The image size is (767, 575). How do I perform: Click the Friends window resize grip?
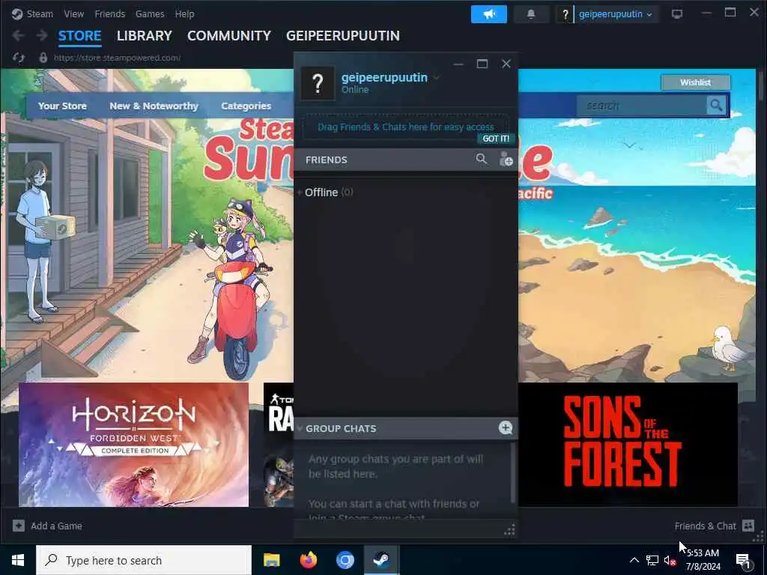pos(509,530)
